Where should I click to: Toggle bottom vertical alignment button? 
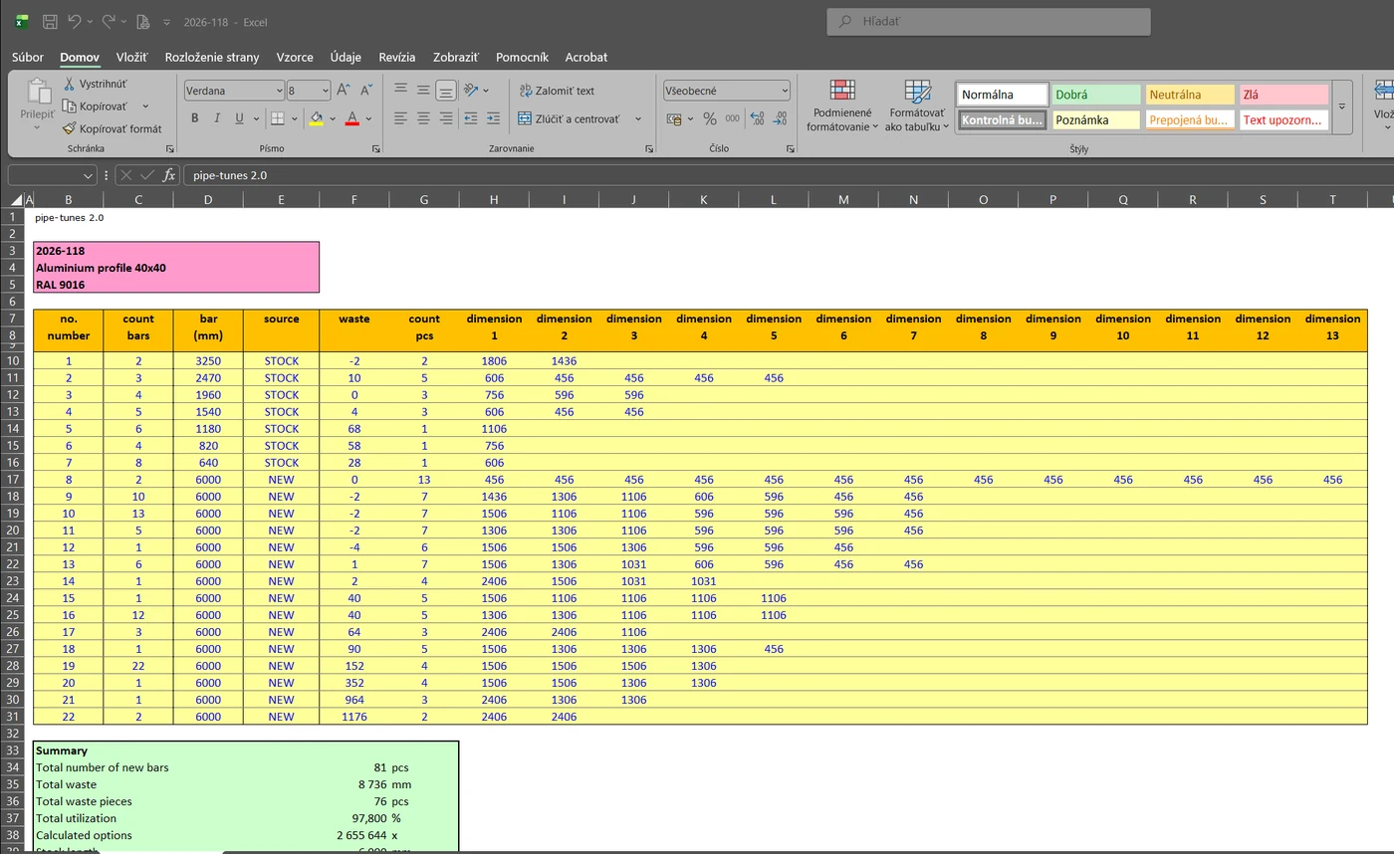(446, 91)
